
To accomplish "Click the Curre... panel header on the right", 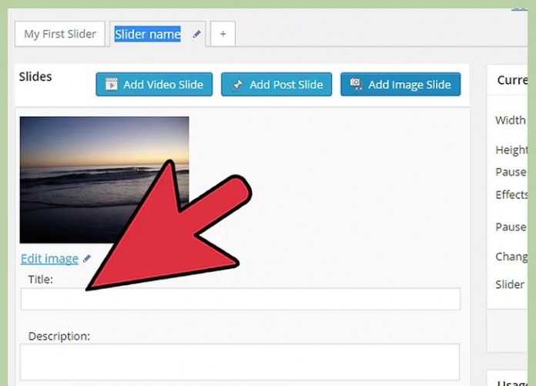I will pos(512,80).
